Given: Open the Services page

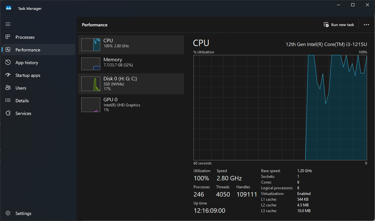Looking at the screenshot, I should click(23, 113).
